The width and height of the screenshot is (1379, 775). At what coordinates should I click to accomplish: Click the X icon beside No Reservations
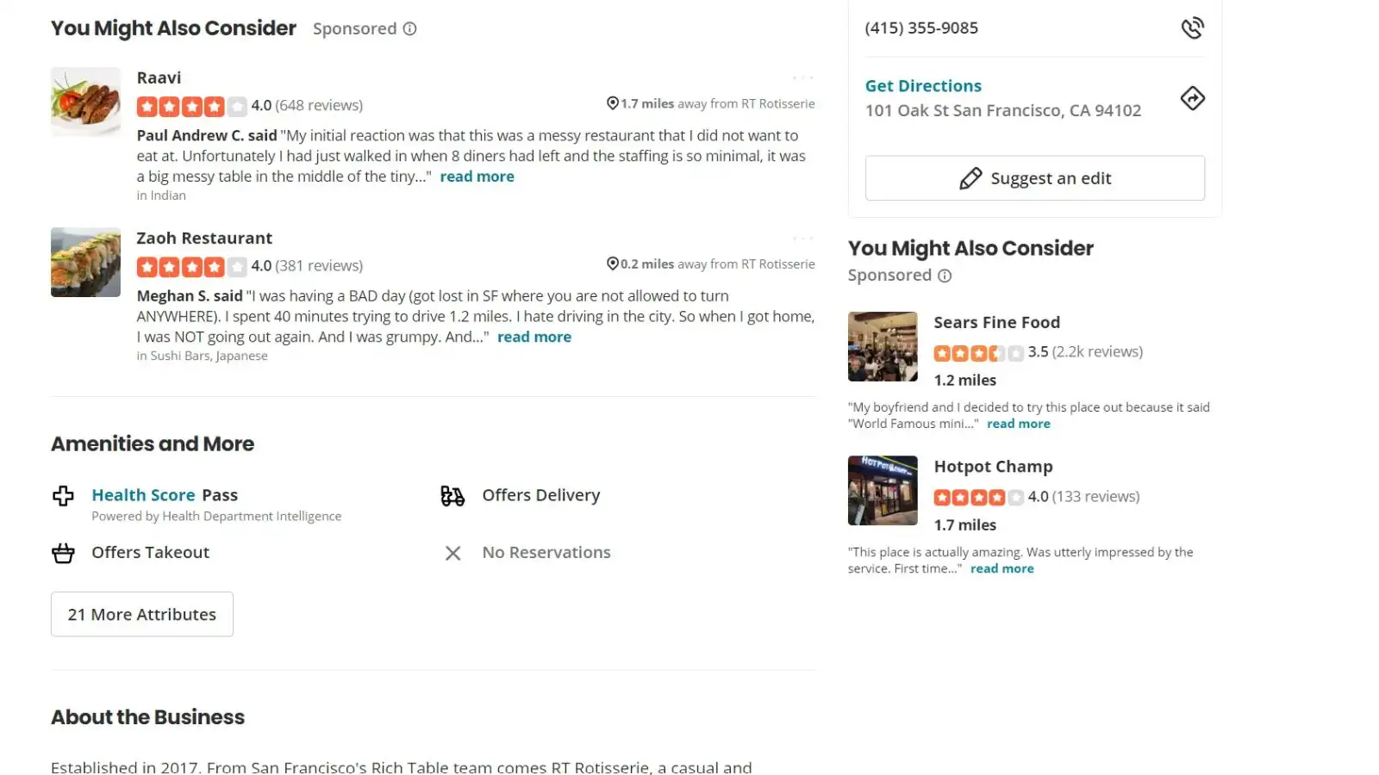coord(452,553)
